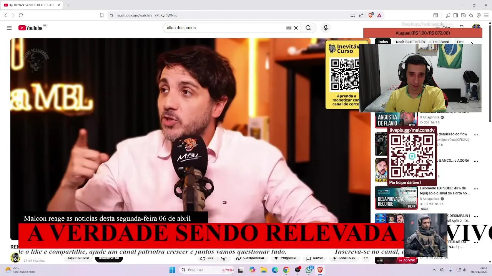
Task: Show hidden system tray icons
Action: coord(434,270)
